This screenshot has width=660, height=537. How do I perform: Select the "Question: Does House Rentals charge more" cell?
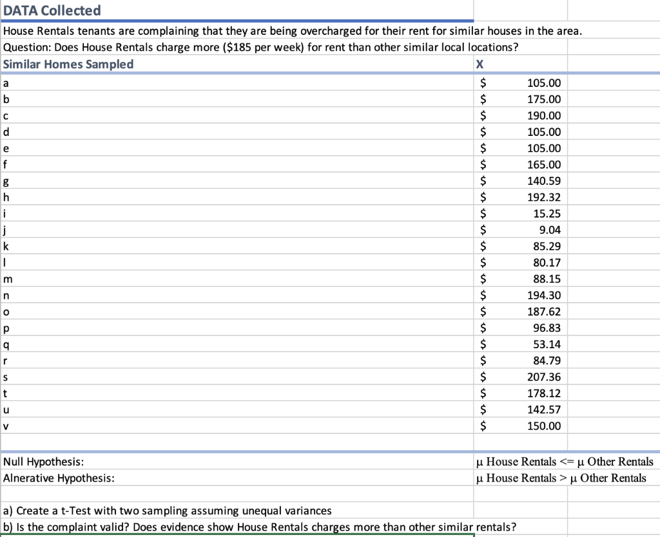tap(260, 47)
